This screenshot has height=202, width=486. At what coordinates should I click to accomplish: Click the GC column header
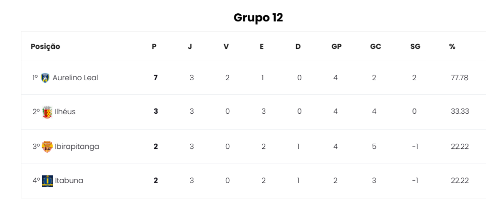pyautogui.click(x=375, y=47)
